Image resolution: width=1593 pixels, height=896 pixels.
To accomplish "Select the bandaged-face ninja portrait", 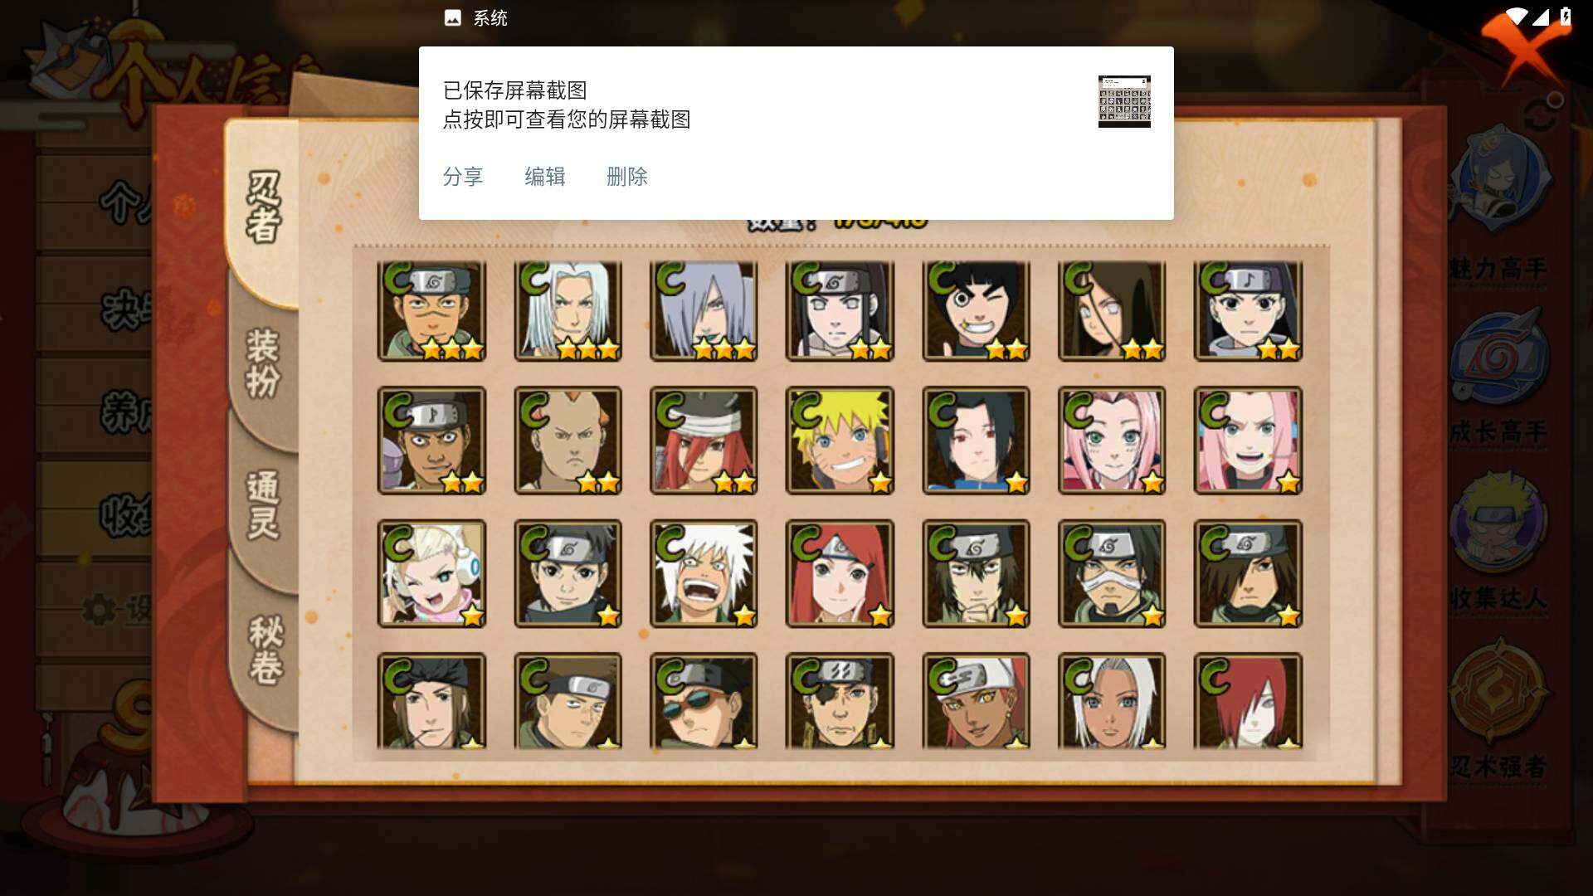I will pos(1112,573).
